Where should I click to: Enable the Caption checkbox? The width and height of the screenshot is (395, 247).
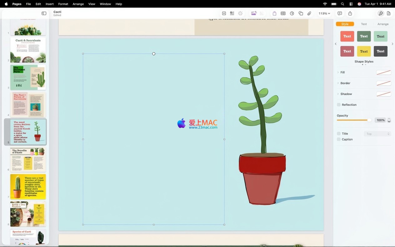(339, 139)
